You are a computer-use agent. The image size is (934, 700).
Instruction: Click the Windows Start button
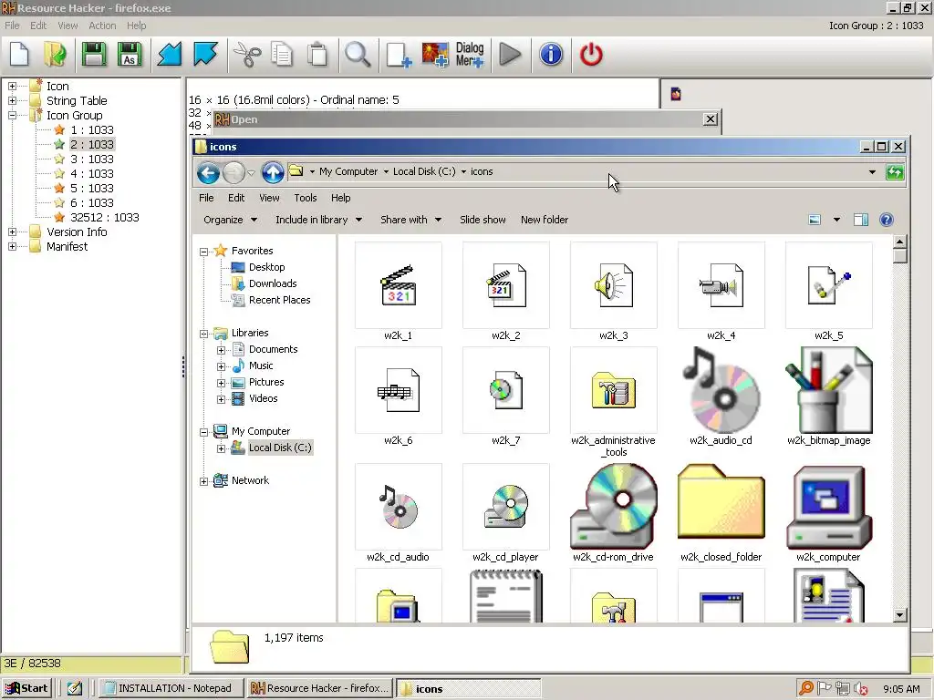click(x=26, y=688)
